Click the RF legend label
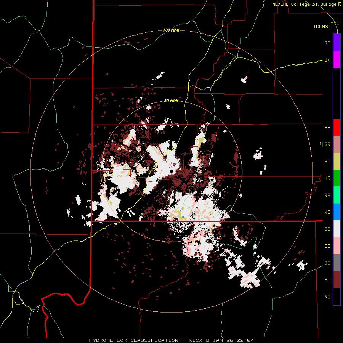The image size is (343, 343). [x=327, y=43]
